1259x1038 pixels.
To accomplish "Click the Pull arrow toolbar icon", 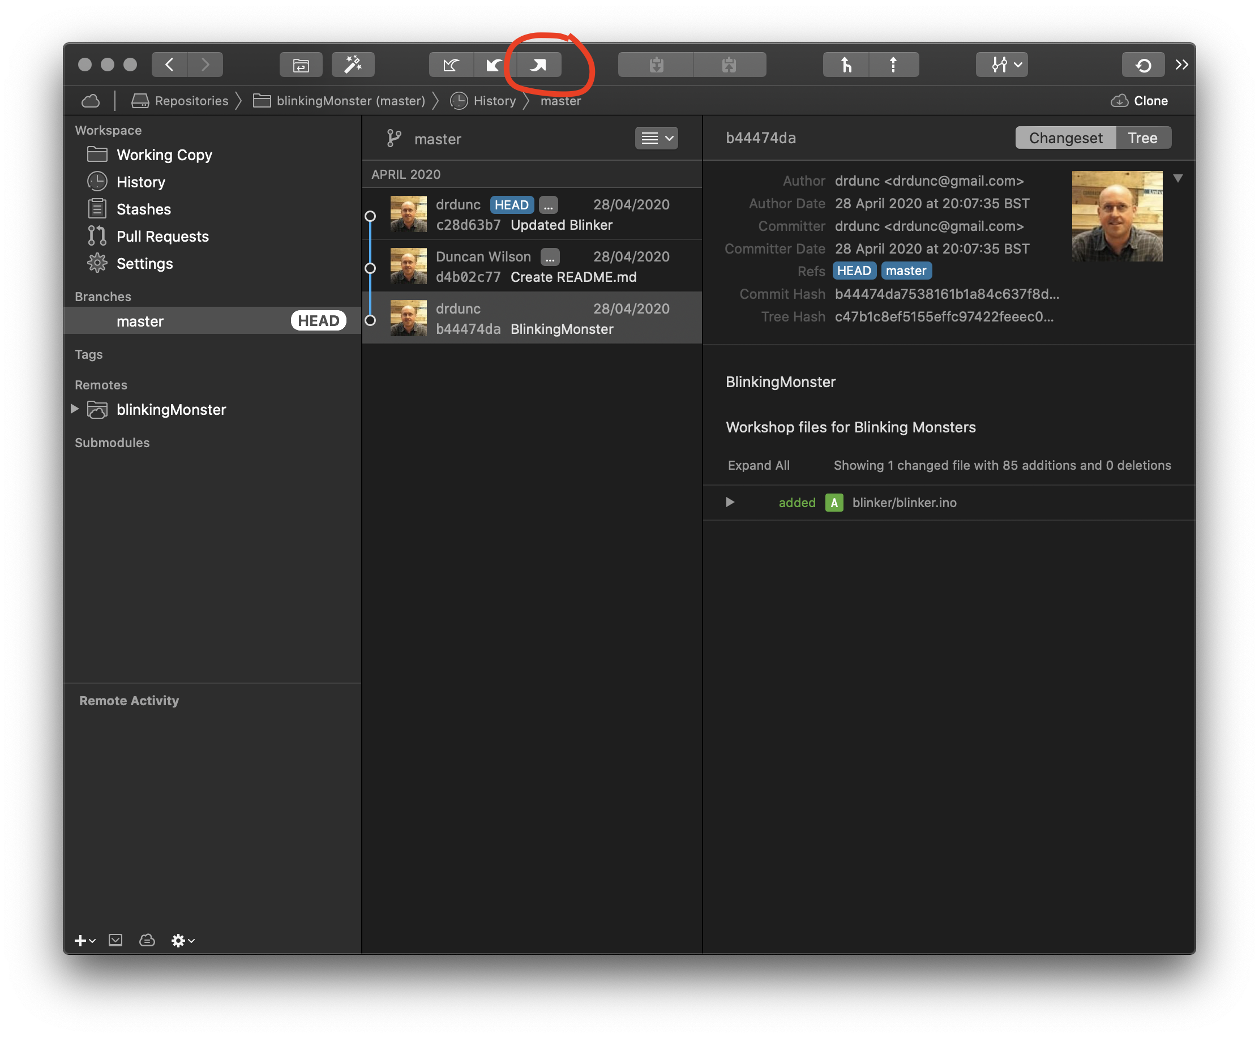I will 494,65.
